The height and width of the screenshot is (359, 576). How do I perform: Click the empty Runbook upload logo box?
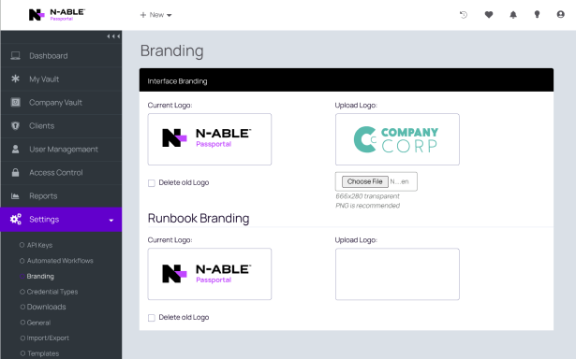[397, 274]
